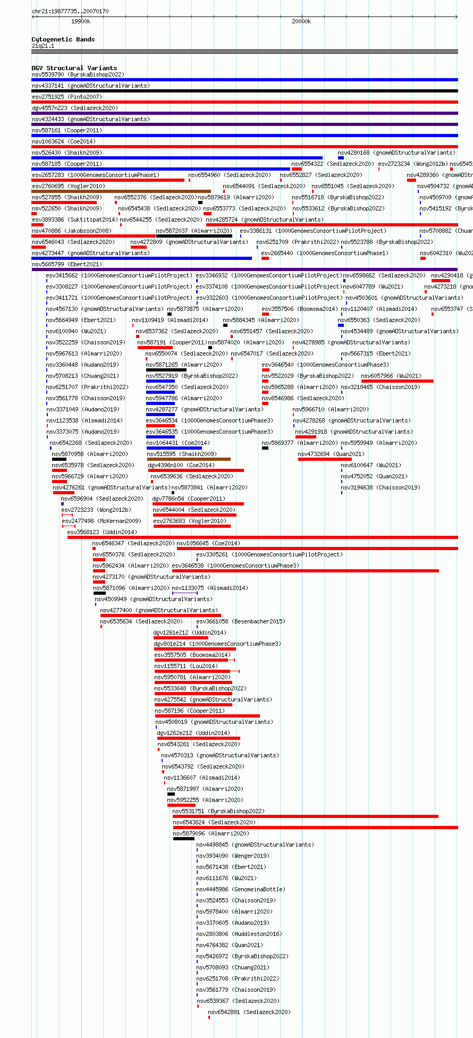
Task: Open dgv7786n54 (Cooper2011) variant
Action: (189, 499)
